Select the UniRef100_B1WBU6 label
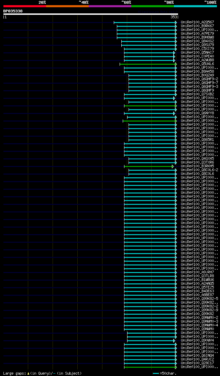The width and height of the screenshot is (220, 376). click(x=197, y=280)
